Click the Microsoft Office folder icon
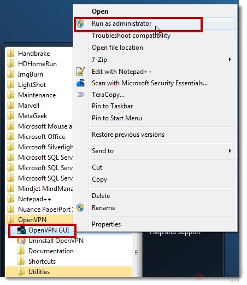 click(x=10, y=137)
